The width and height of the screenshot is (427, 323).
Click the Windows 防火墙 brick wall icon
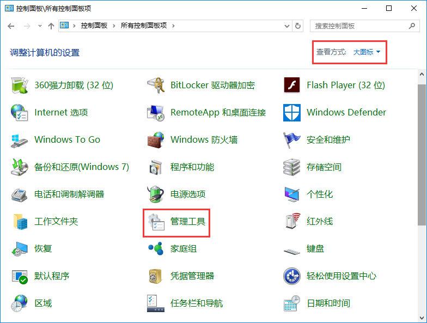pyautogui.click(x=156, y=140)
